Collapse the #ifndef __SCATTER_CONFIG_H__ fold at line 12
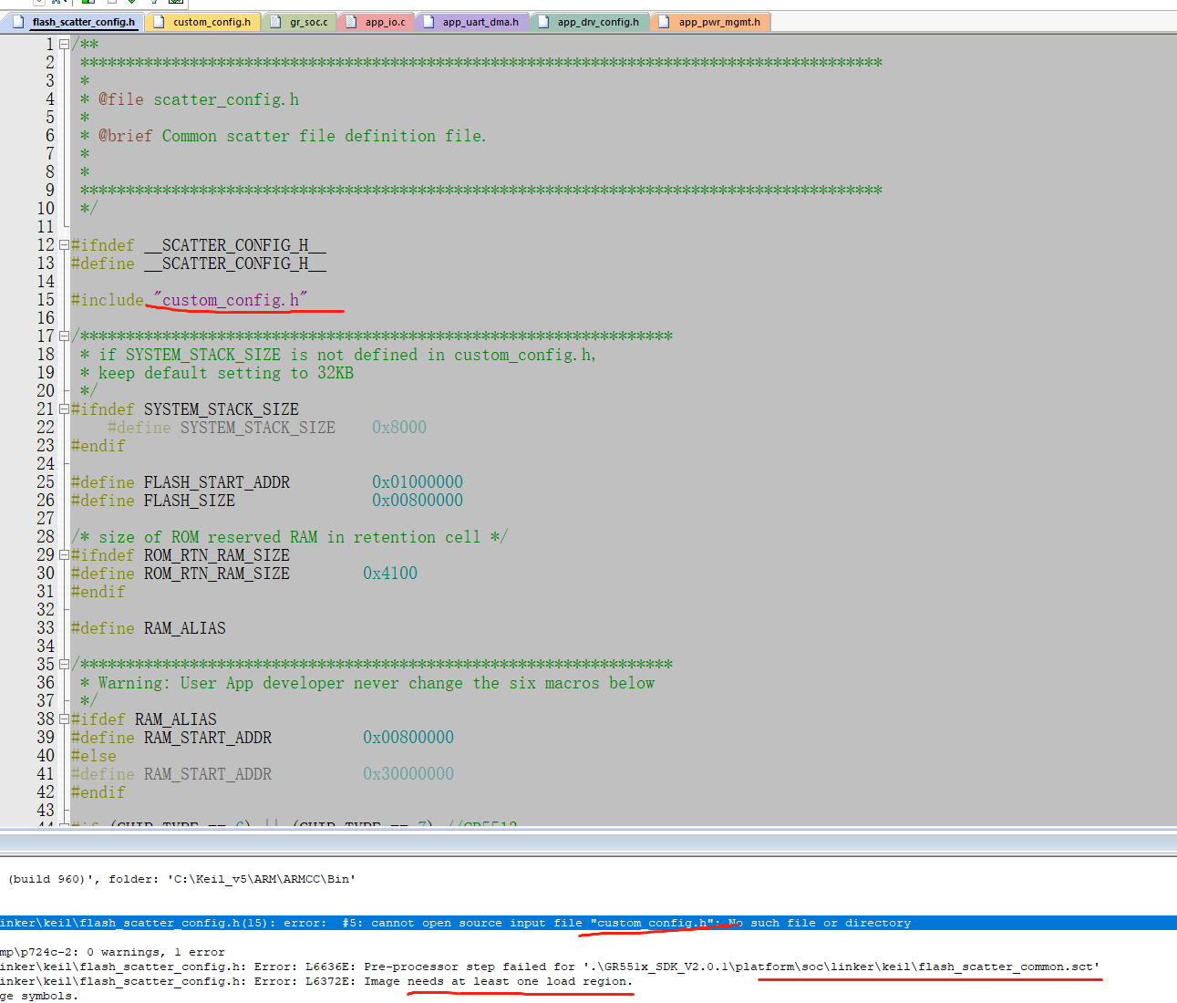1177x1003 pixels. tap(64, 244)
